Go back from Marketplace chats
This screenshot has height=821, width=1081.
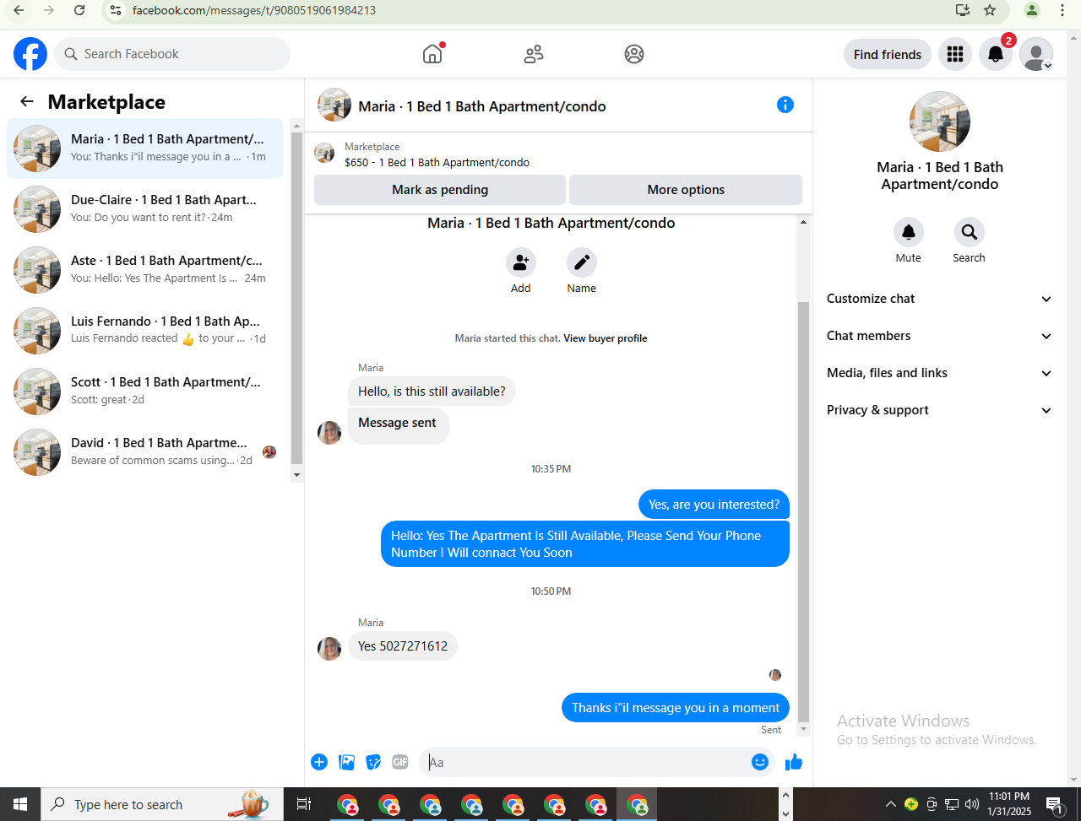[27, 102]
